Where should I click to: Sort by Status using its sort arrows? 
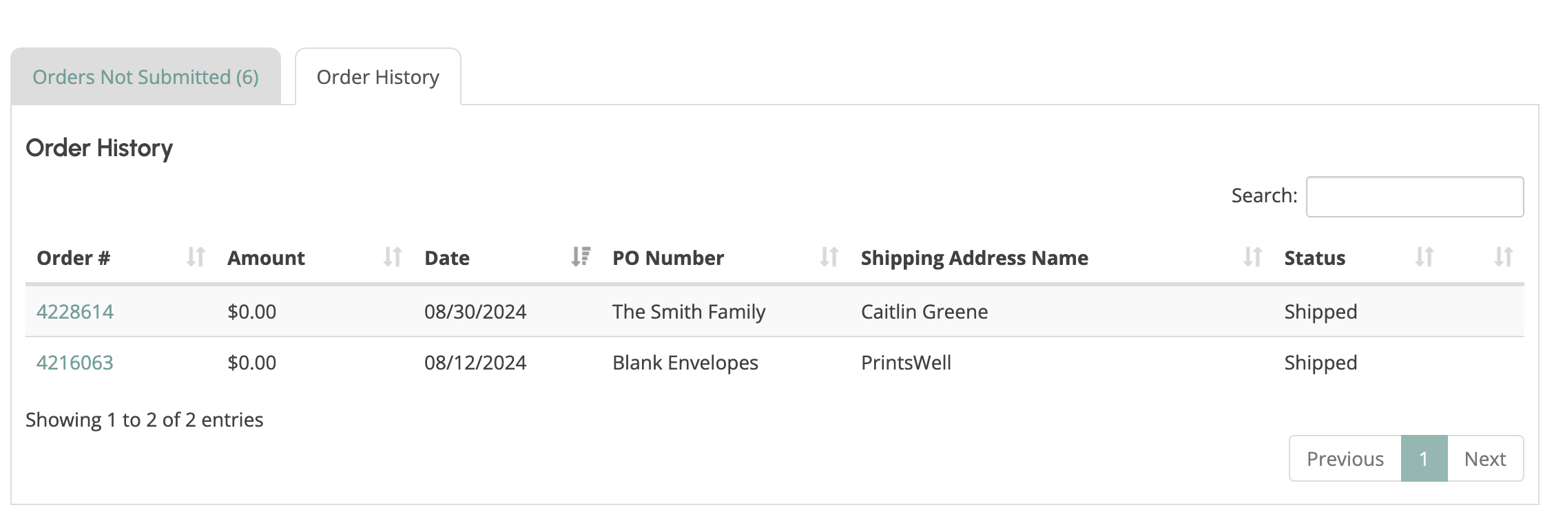coord(1424,257)
